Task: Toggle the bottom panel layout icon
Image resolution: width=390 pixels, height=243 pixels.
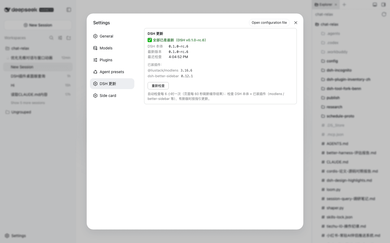Action: 375,5
